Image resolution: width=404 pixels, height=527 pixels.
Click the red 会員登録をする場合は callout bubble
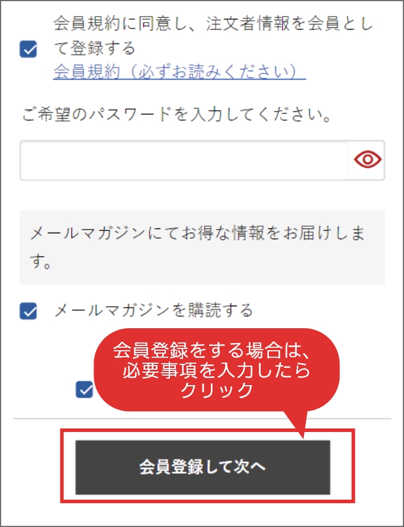coord(216,370)
